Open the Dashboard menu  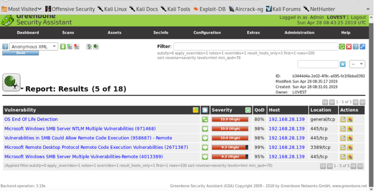coord(28,33)
